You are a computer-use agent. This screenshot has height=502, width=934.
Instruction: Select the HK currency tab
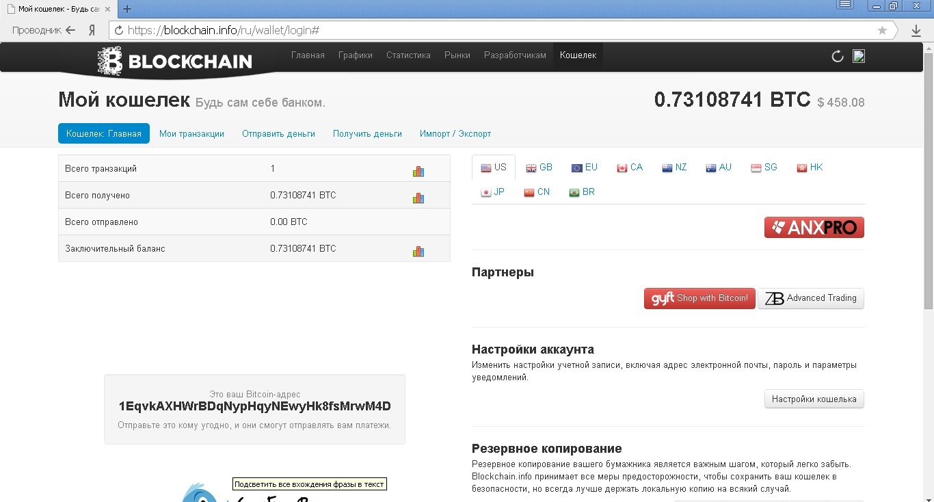tap(810, 168)
